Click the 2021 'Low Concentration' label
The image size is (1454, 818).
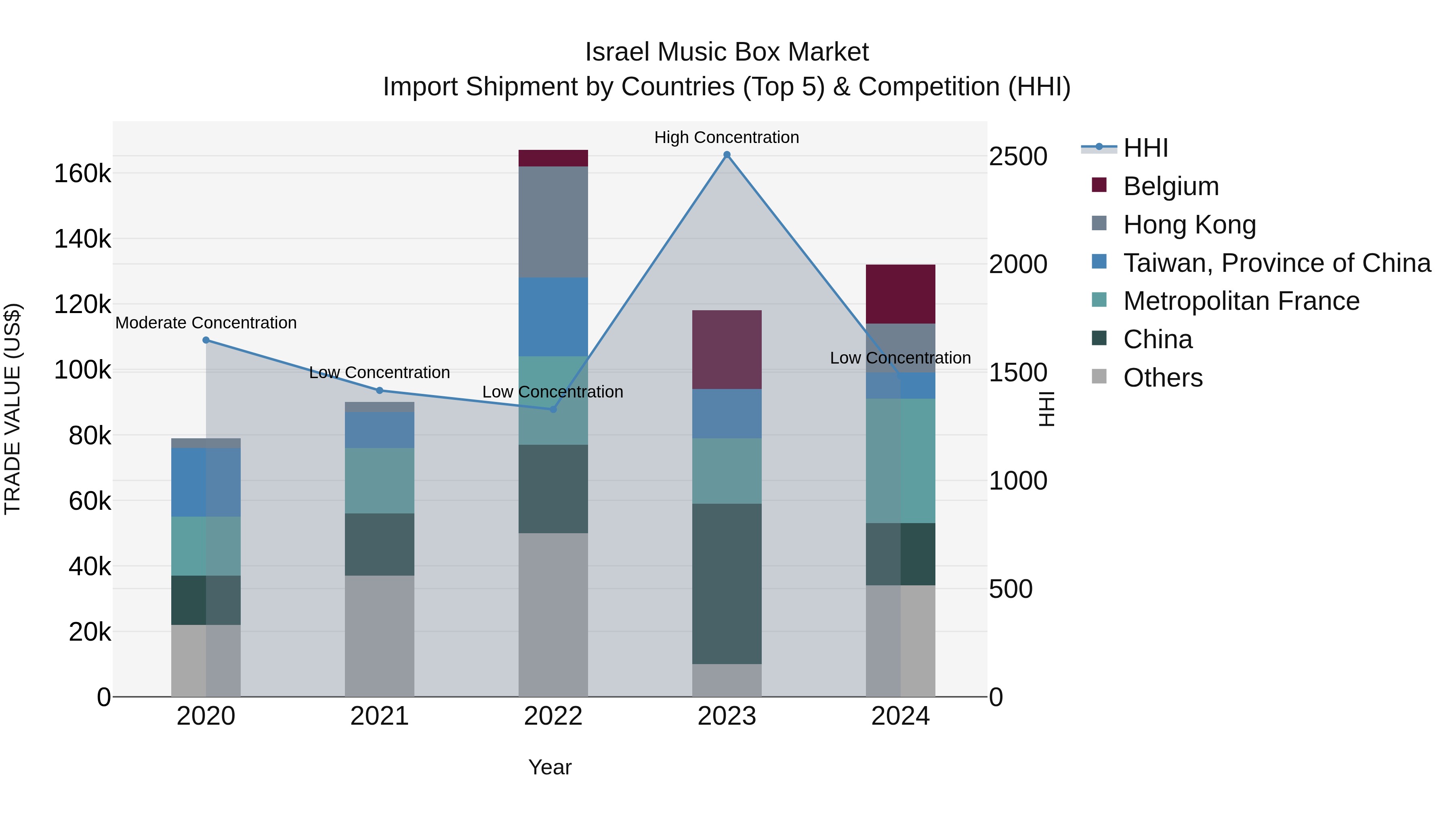click(380, 372)
